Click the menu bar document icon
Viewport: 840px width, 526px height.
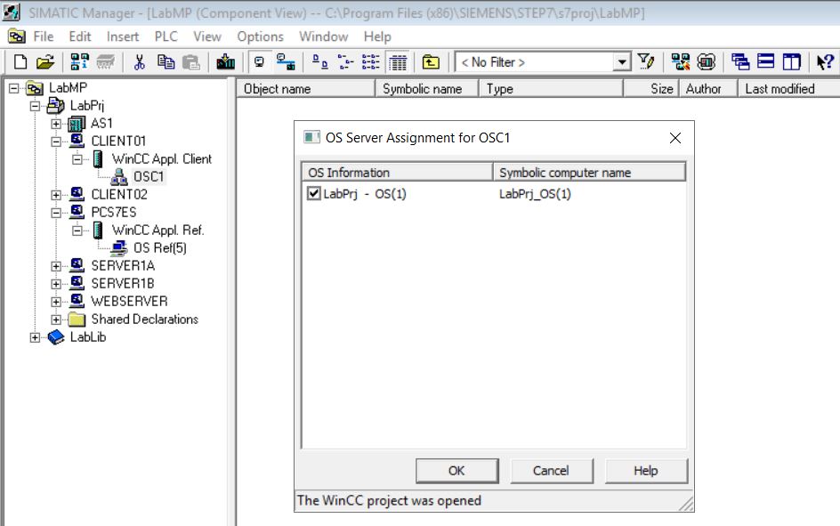coord(17,36)
